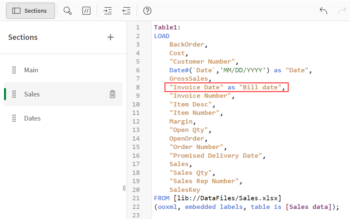Click the GrossSales field
The height and width of the screenshot is (219, 350).
point(189,79)
